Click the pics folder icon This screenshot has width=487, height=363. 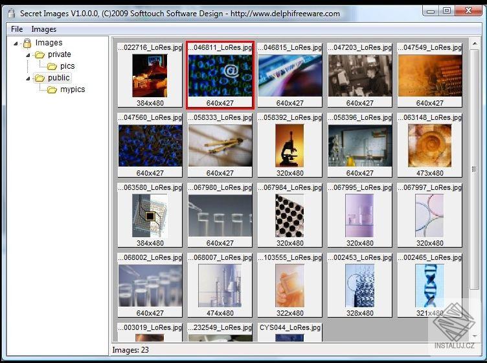52,66
